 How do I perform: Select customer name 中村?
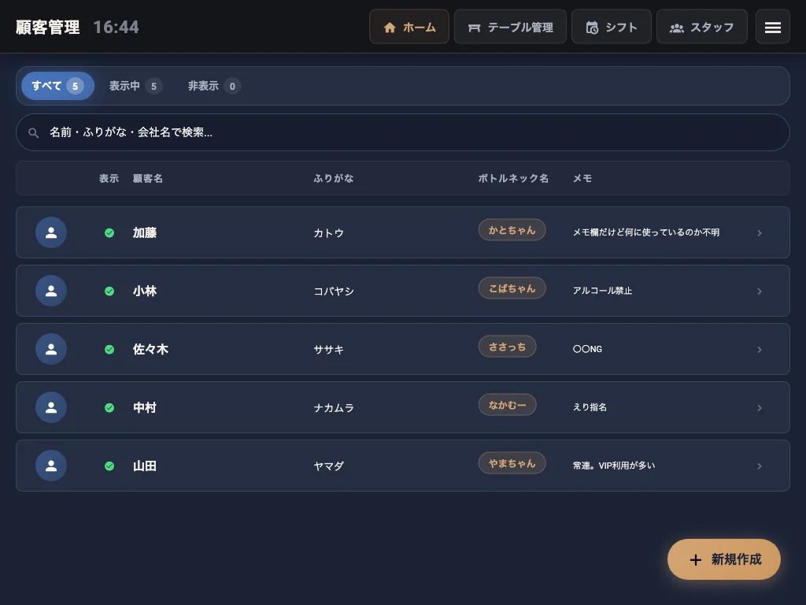coord(145,407)
